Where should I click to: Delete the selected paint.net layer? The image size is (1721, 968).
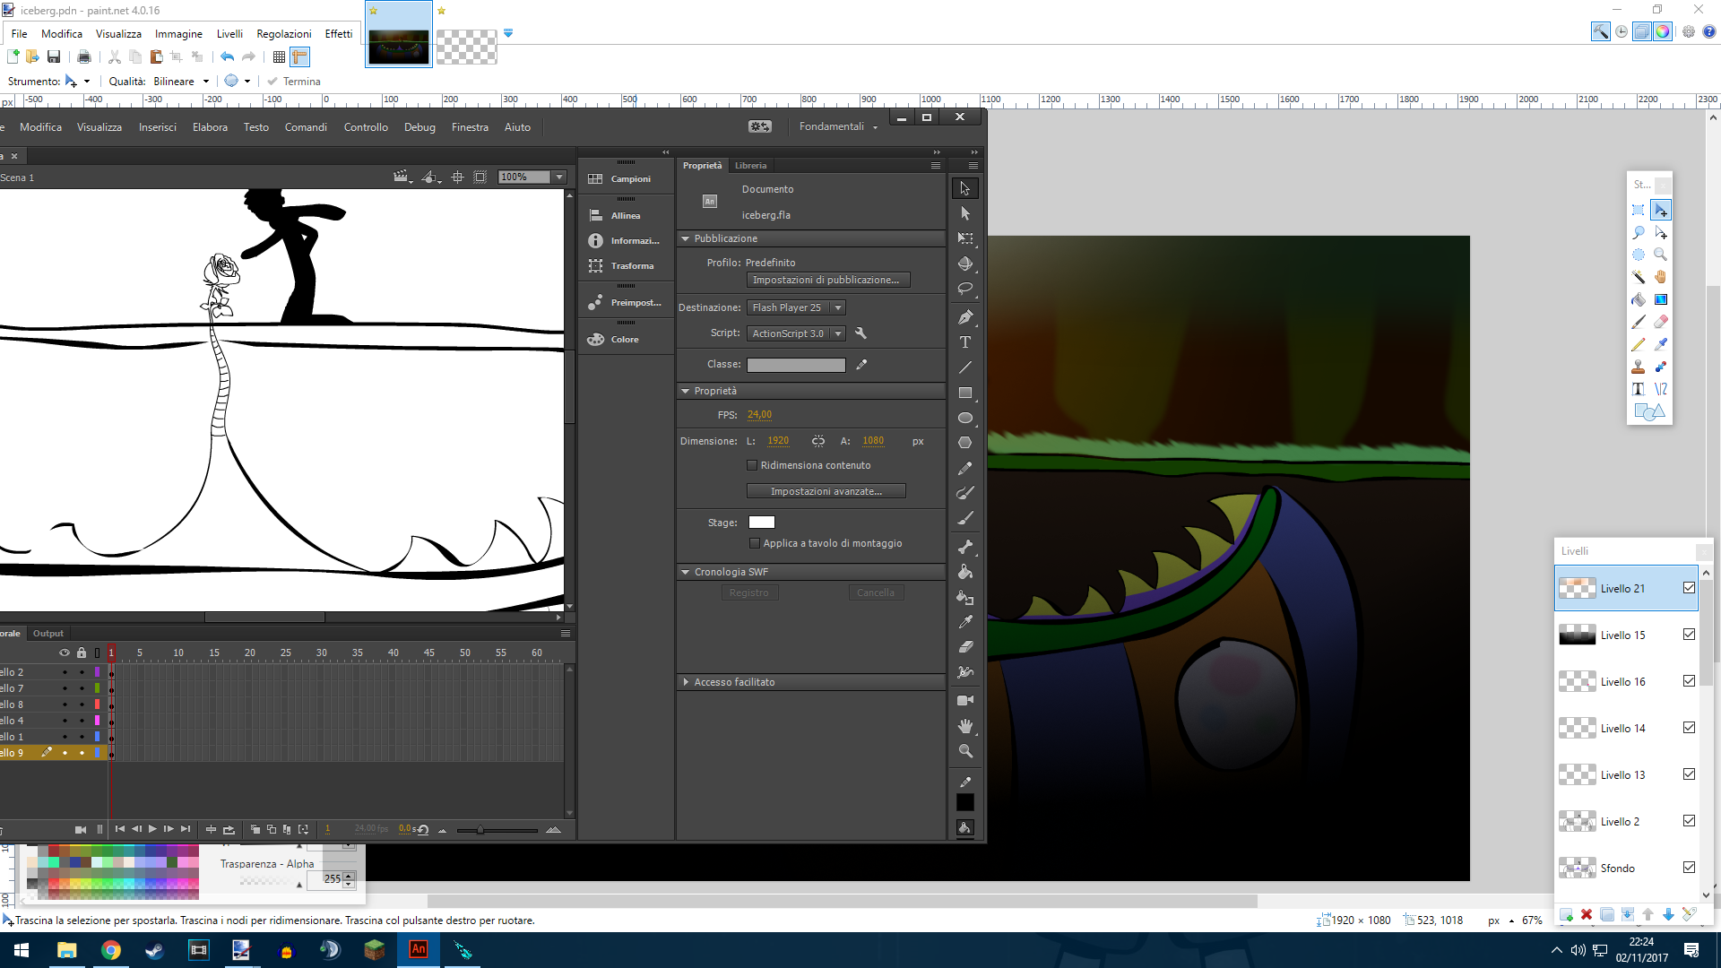[x=1587, y=915]
